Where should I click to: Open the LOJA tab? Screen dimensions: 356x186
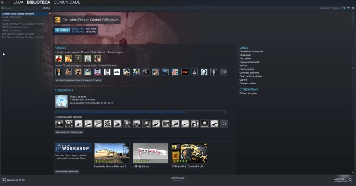18,2
